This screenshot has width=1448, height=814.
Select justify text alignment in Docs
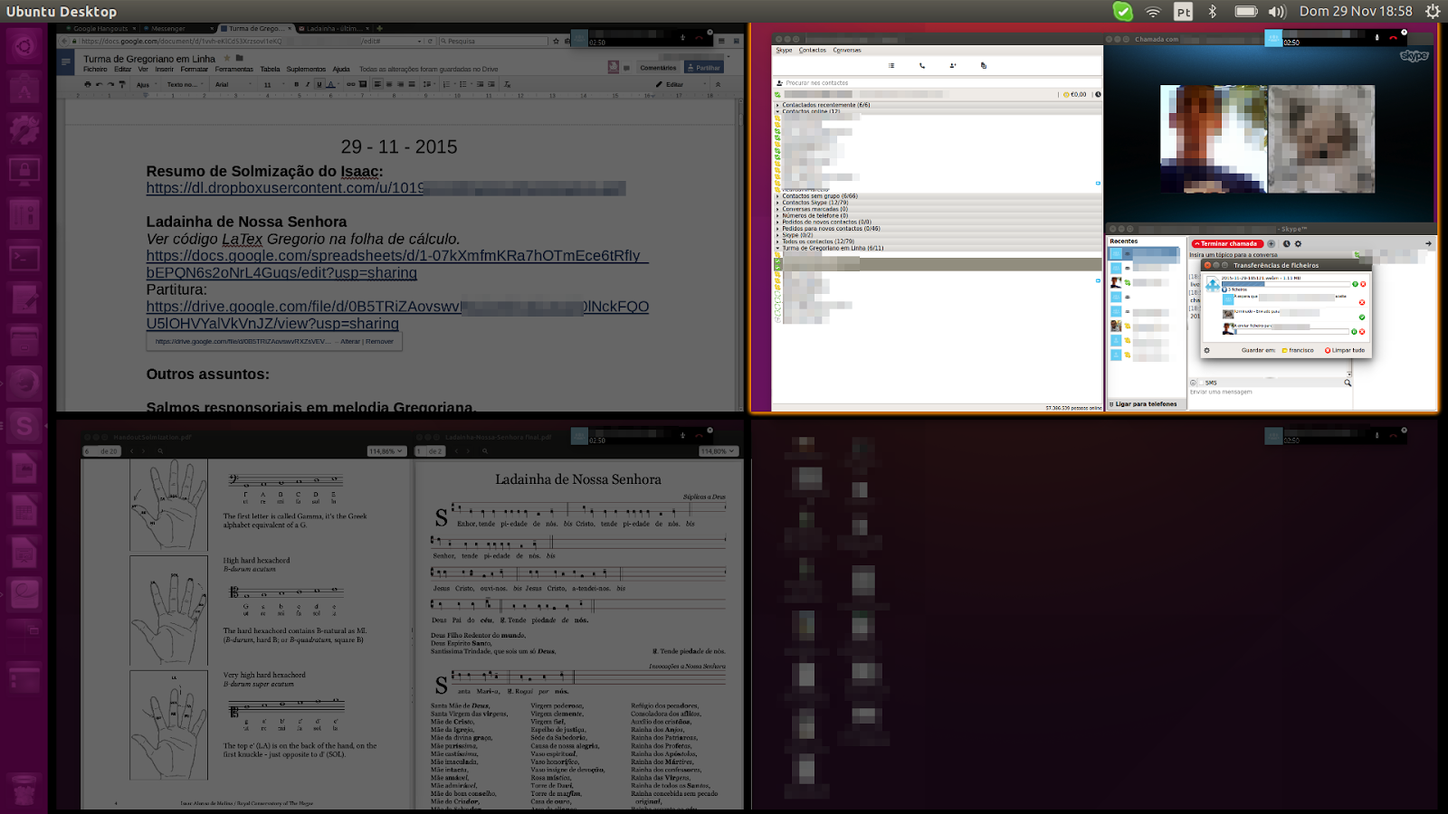point(412,84)
